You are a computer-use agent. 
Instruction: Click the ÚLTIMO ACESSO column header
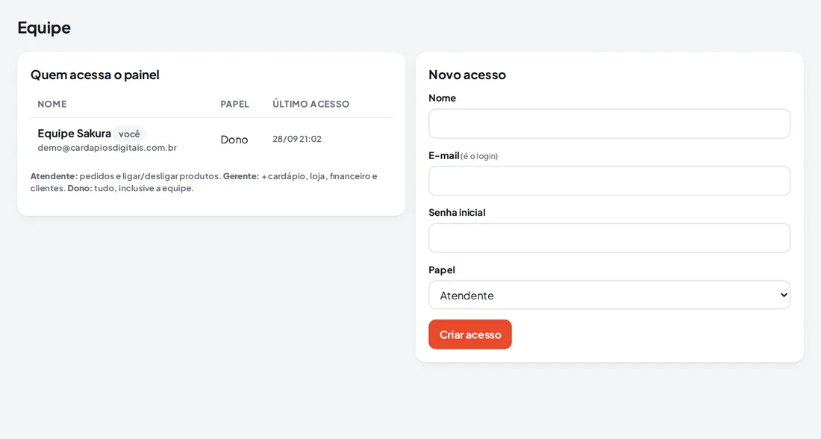pos(310,104)
